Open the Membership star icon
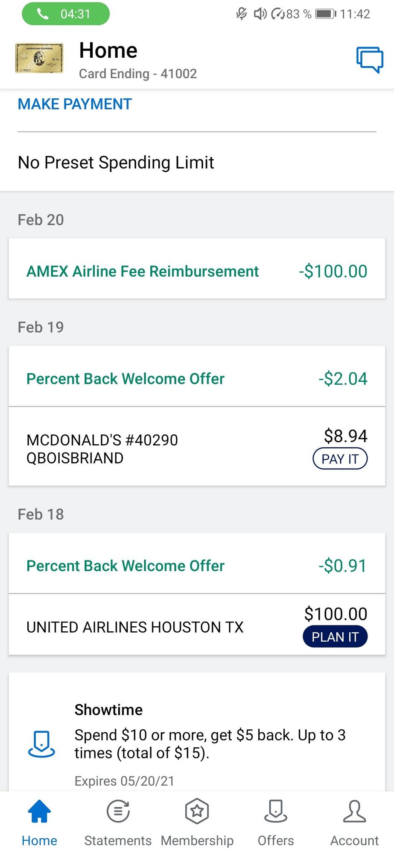The height and width of the screenshot is (855, 394). 197,811
